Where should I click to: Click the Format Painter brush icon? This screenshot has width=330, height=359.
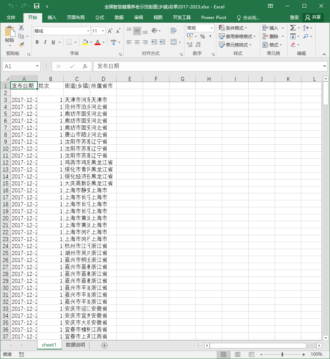21,44
